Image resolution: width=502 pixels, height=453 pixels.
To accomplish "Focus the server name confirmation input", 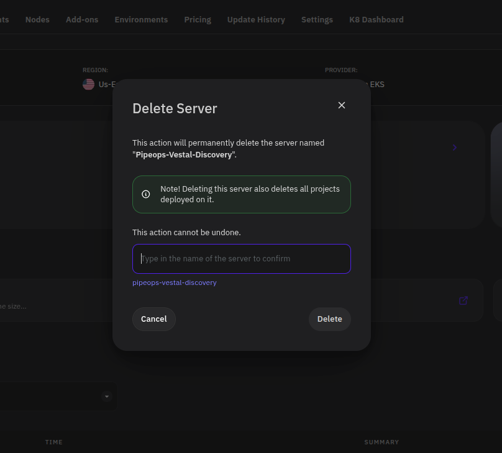I will (242, 259).
